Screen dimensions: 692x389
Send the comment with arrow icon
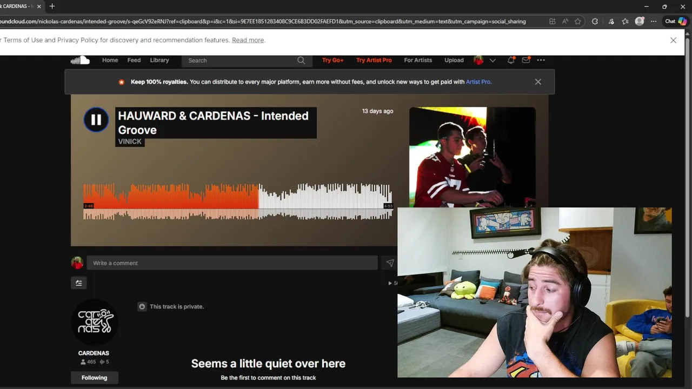point(389,263)
